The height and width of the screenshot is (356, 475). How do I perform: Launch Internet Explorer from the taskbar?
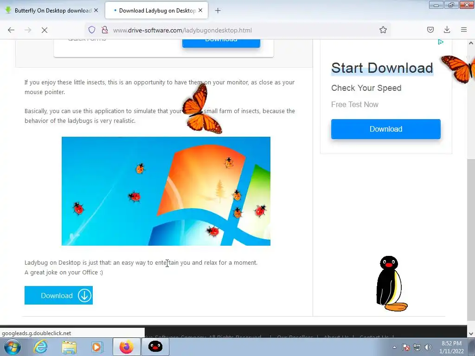(40, 347)
